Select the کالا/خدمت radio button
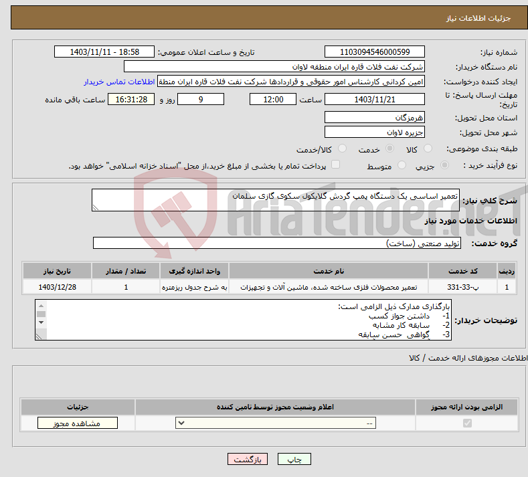 pyautogui.click(x=342, y=149)
